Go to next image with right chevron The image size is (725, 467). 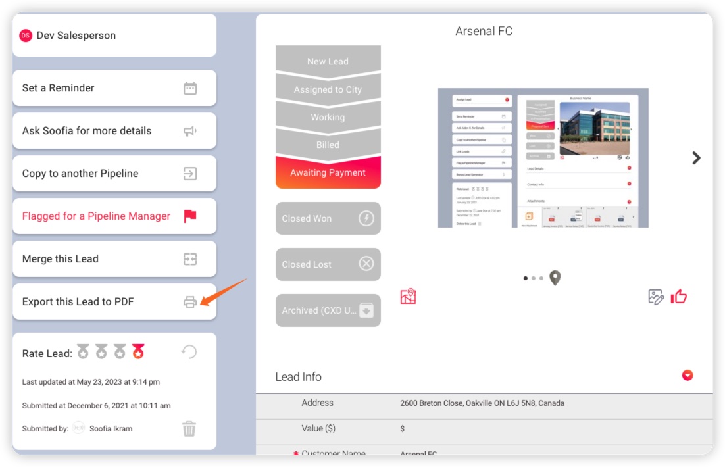pyautogui.click(x=696, y=158)
